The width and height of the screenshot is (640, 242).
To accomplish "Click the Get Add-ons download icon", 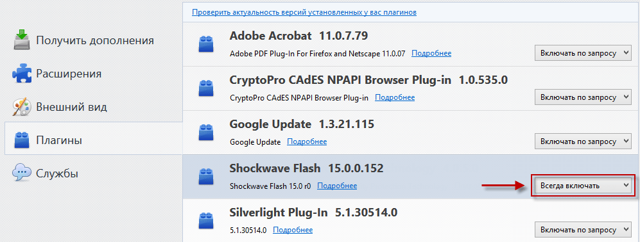I will pyautogui.click(x=22, y=40).
